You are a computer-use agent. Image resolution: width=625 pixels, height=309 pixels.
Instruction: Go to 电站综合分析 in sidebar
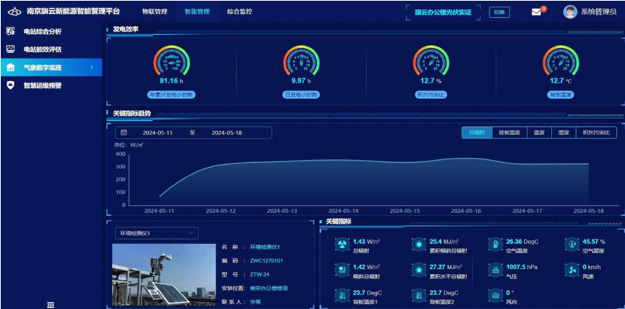coord(43,32)
